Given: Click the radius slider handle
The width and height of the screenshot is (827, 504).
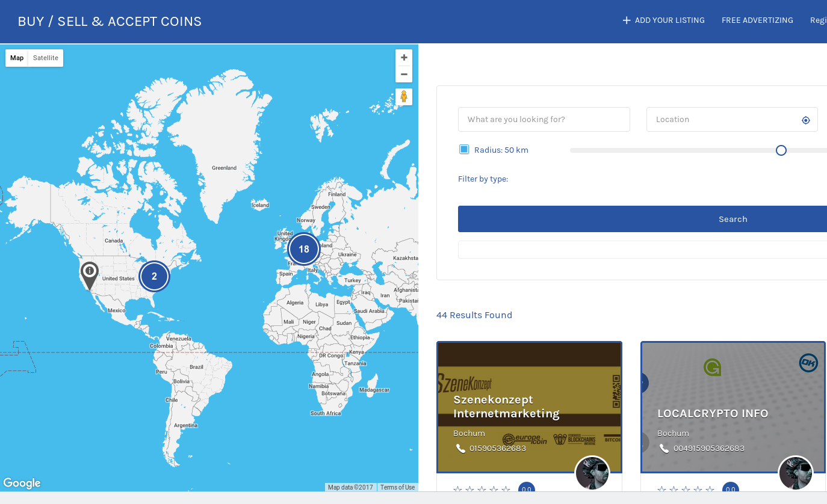Looking at the screenshot, I should (781, 150).
